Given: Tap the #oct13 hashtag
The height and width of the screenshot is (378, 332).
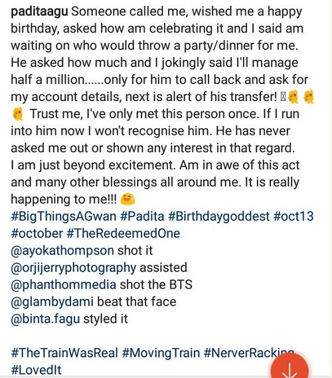Looking at the screenshot, I should [x=293, y=217].
